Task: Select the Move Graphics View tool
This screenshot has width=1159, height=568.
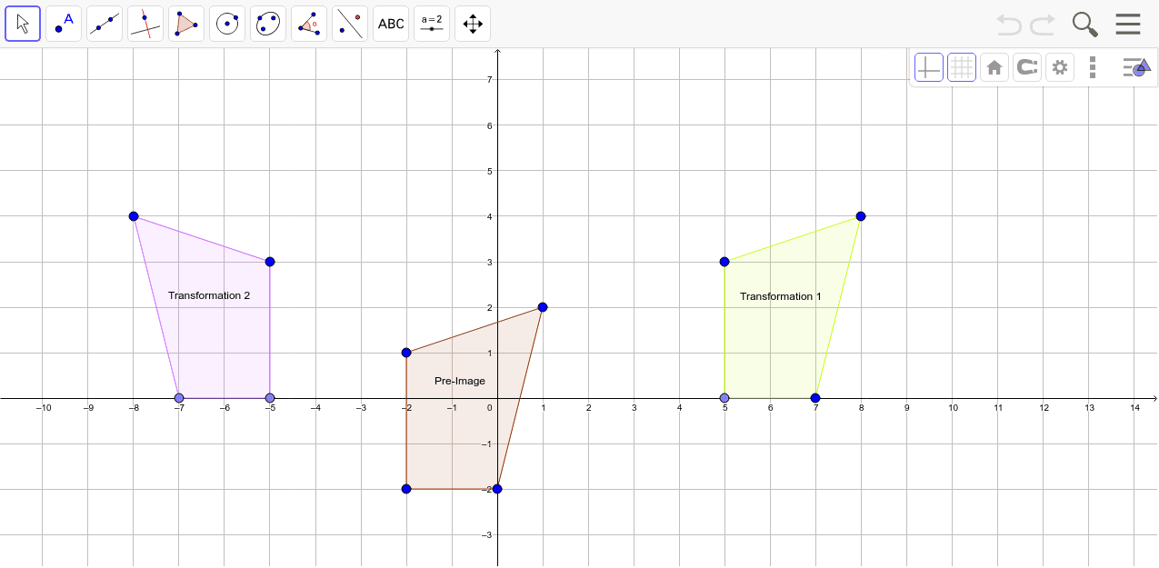Action: (x=473, y=24)
